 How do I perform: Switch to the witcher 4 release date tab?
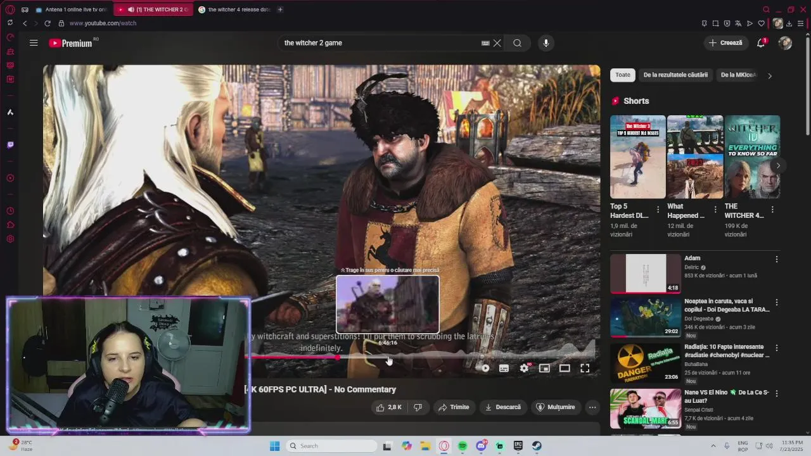(234, 9)
